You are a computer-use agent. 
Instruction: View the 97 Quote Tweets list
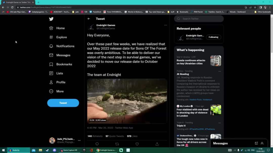click(x=115, y=136)
